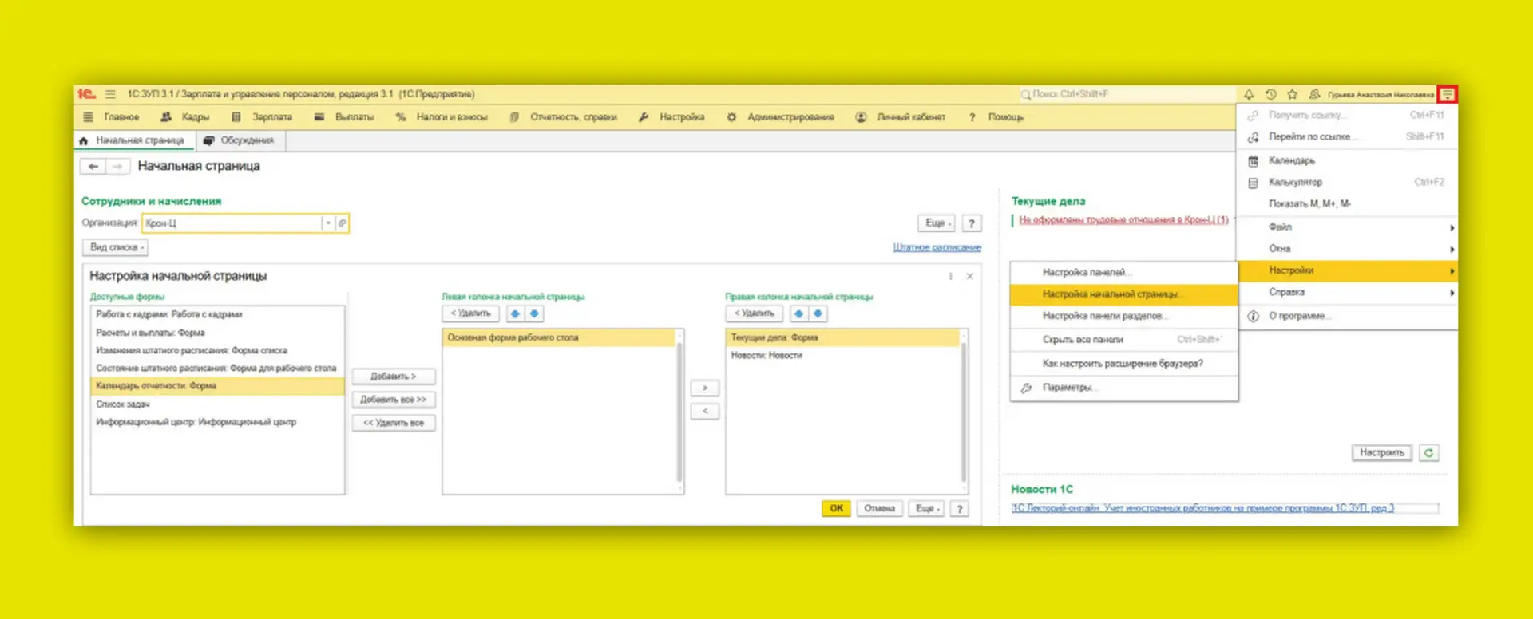The height and width of the screenshot is (619, 1533).
Task: Open the Штатное расписание link
Action: [937, 247]
